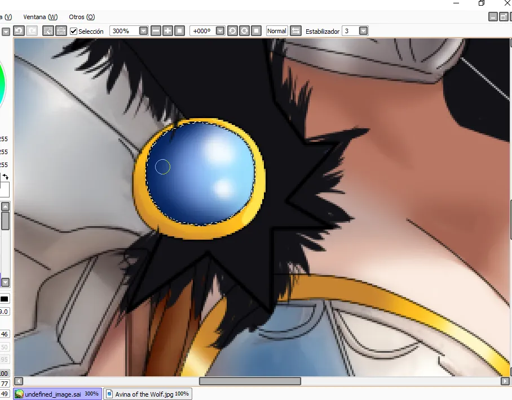
Task: Click the canvas horizontal scrollbar thumb
Action: pyautogui.click(x=250, y=381)
